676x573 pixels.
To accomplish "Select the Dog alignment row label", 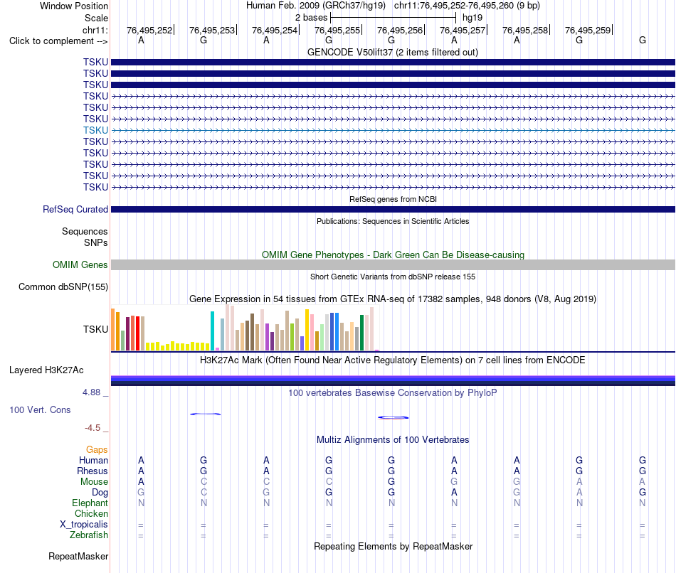I will 100,493.
